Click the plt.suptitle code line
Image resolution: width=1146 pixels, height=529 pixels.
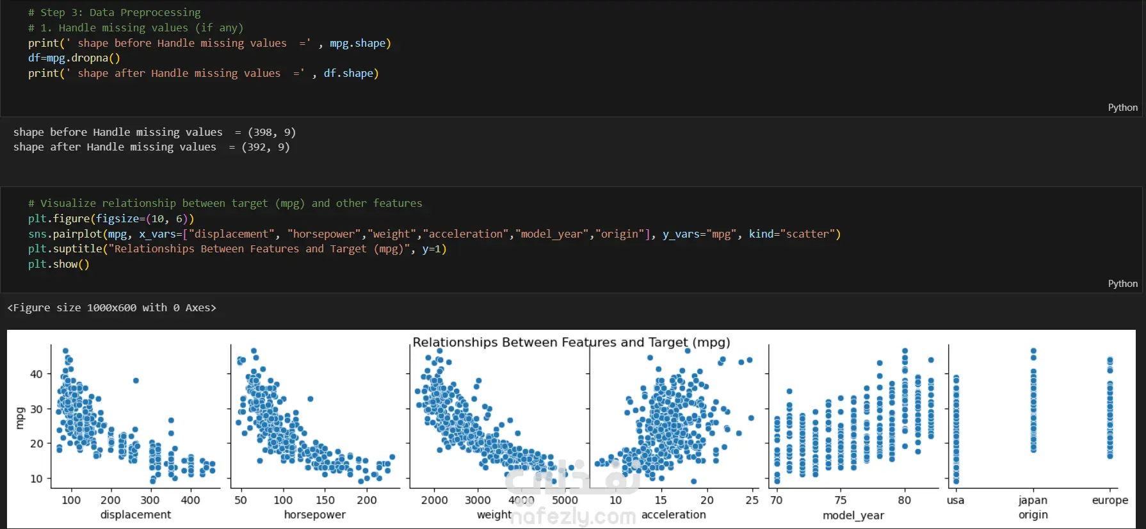[x=237, y=249]
